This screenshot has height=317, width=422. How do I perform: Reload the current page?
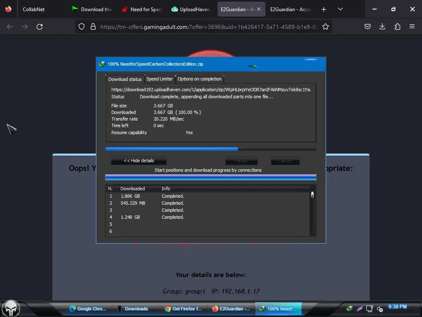tap(40, 27)
